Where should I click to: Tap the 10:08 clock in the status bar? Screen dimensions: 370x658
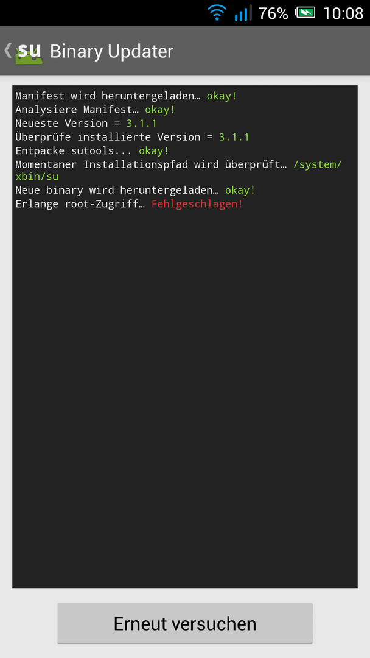pyautogui.click(x=343, y=14)
